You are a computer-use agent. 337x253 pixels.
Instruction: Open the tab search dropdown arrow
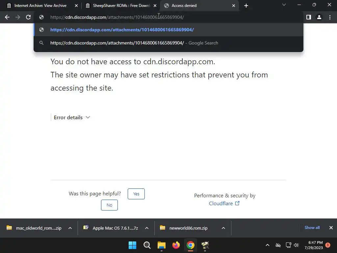(x=284, y=5)
